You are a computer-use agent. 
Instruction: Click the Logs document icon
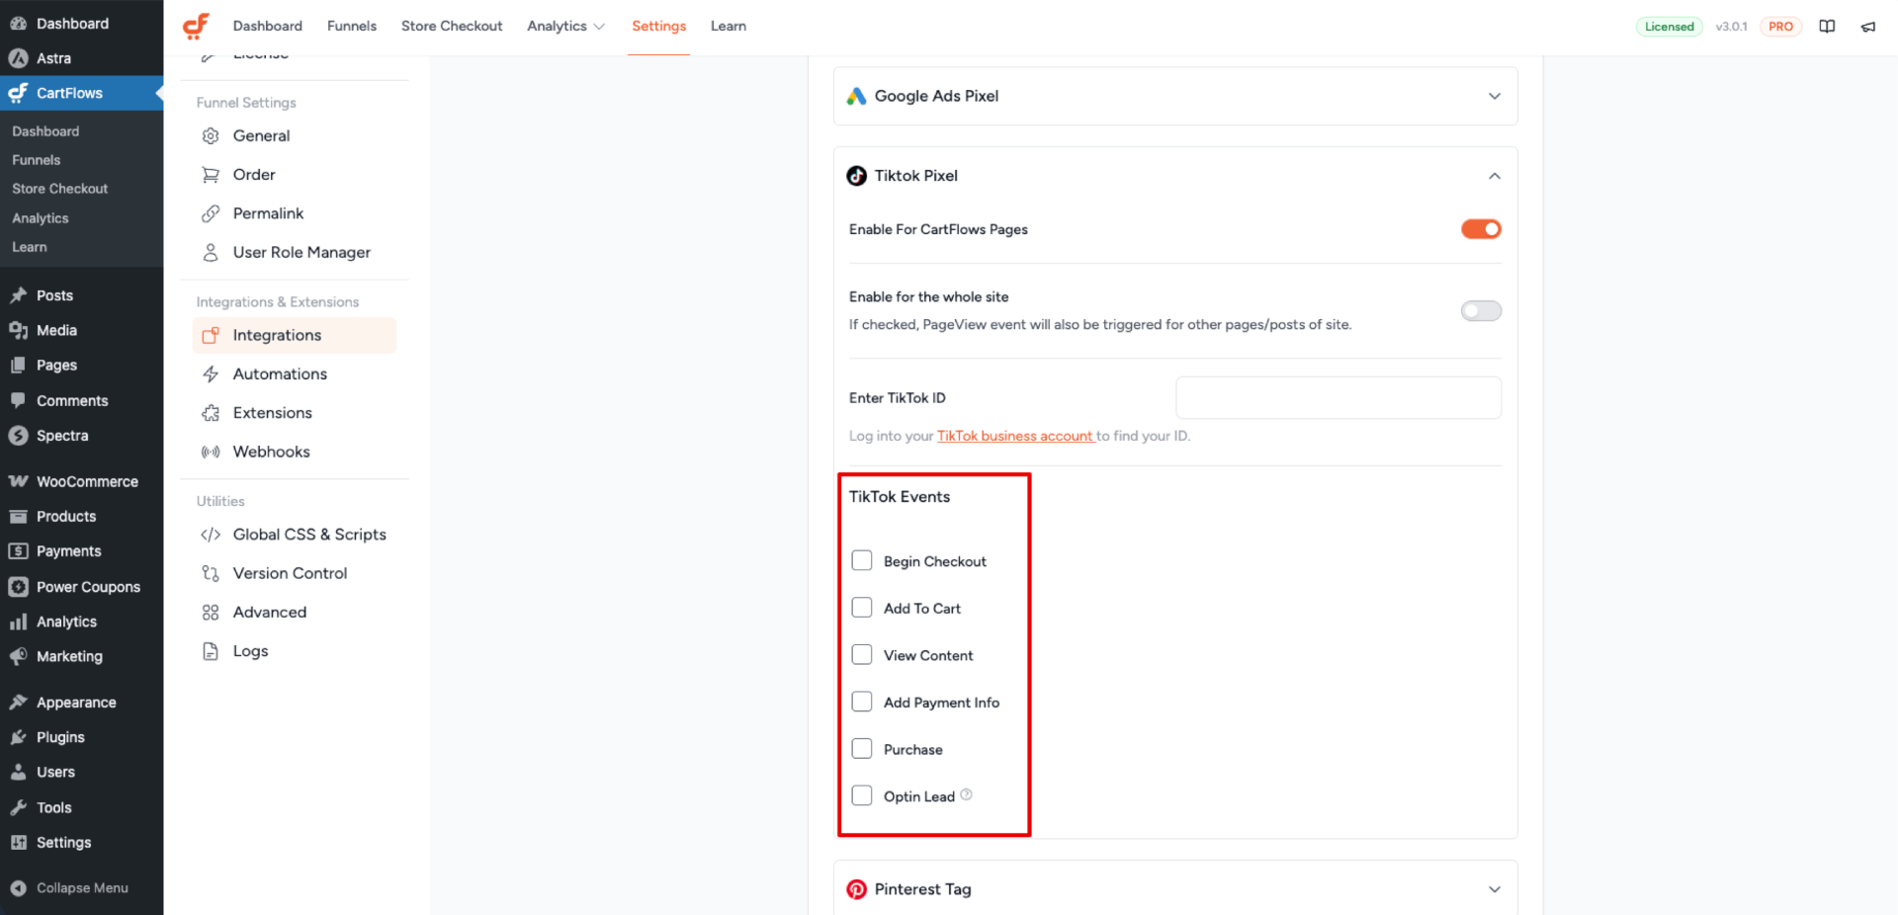211,651
